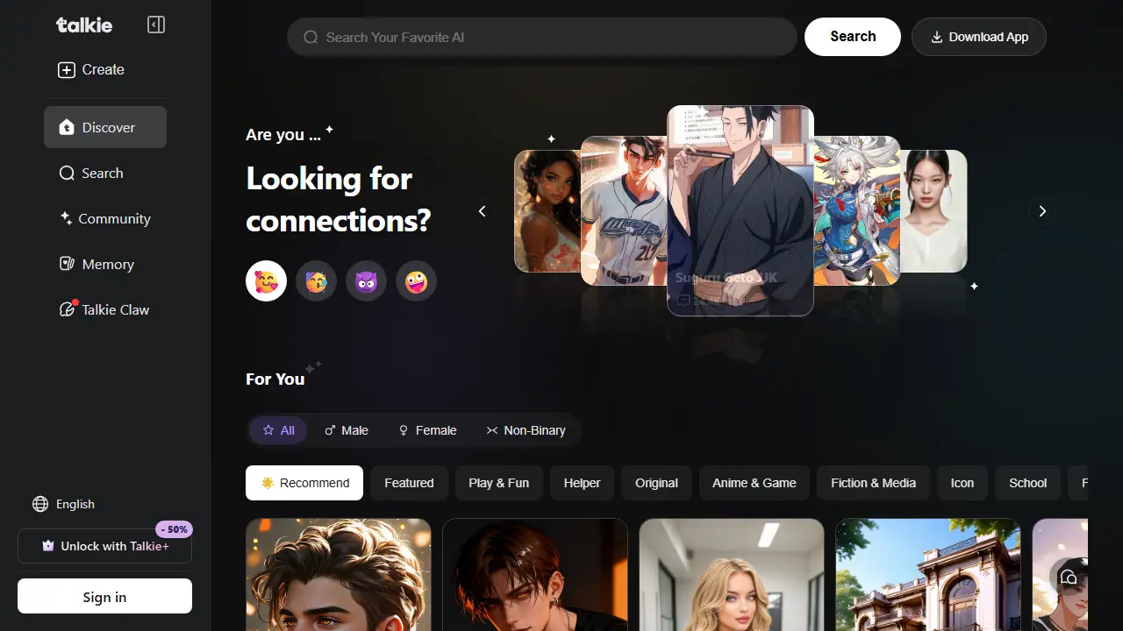
Task: Select the School tab
Action: (x=1027, y=483)
